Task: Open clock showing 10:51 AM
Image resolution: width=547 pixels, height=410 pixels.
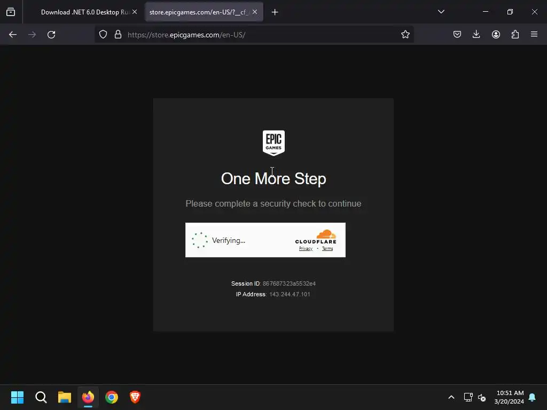Action: point(509,397)
